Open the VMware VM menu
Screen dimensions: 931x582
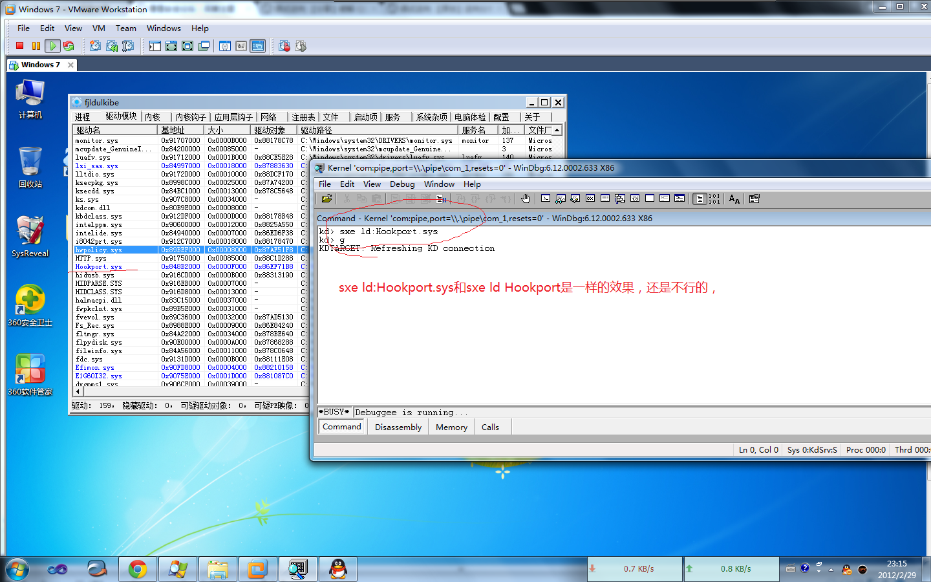(99, 28)
